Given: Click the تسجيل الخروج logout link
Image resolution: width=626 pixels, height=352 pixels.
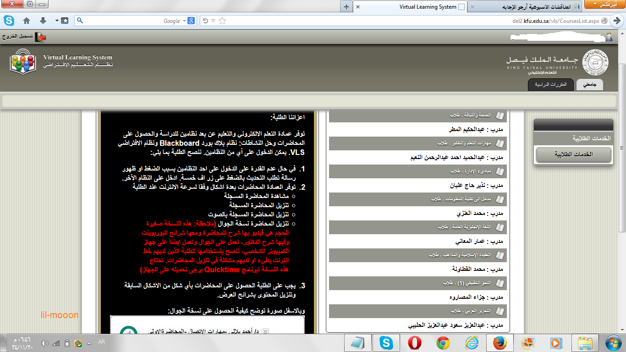Looking at the screenshot, I should (18, 36).
